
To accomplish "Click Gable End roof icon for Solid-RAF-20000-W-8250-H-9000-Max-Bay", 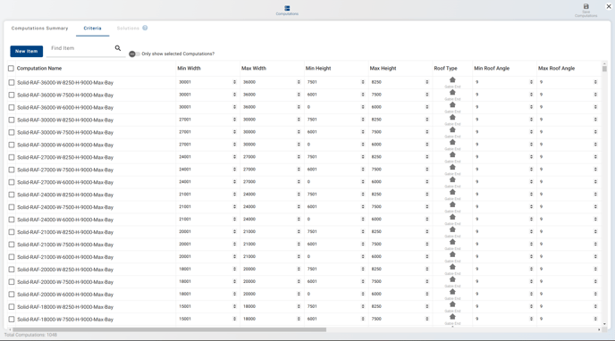I will point(452,267).
